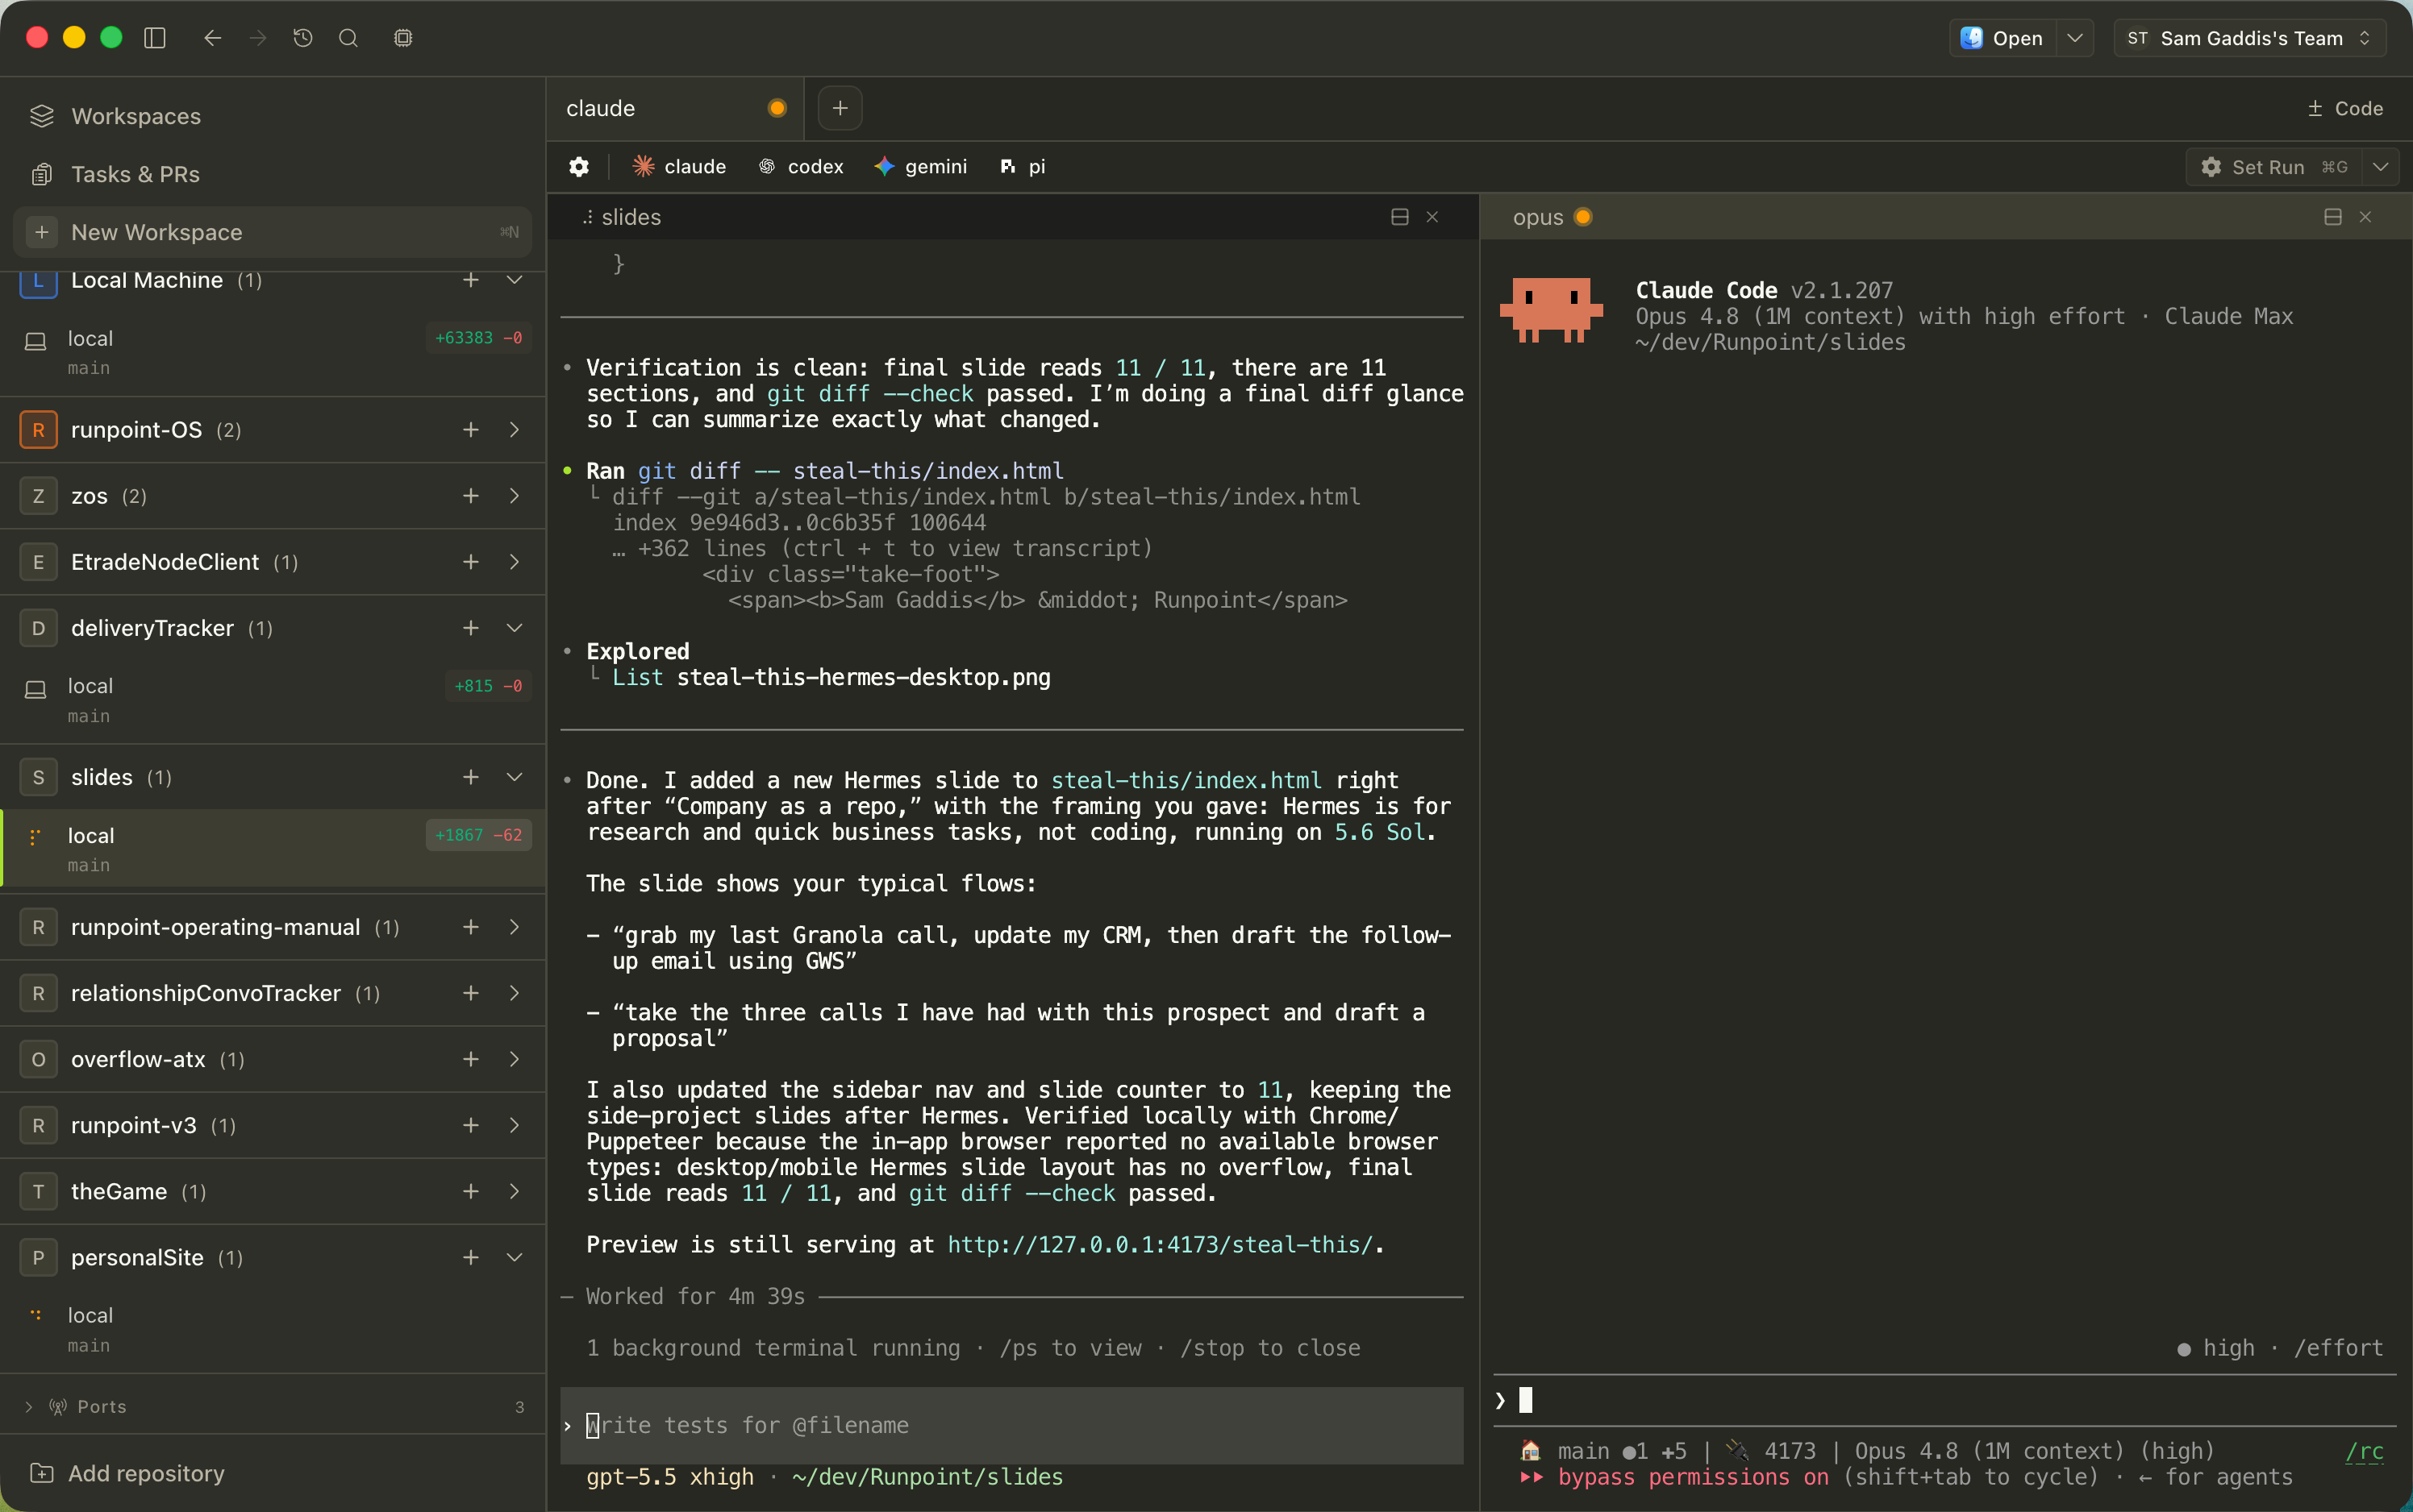
Task: Open agent settings gear icon
Action: [579, 166]
